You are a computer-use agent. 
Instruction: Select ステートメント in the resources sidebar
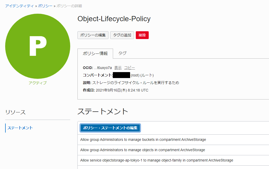pos(20,128)
